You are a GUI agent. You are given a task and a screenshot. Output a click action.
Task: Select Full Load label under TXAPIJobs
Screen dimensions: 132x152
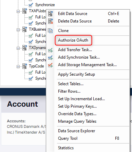click(40, 17)
